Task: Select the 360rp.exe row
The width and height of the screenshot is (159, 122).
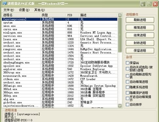Action: point(60,96)
